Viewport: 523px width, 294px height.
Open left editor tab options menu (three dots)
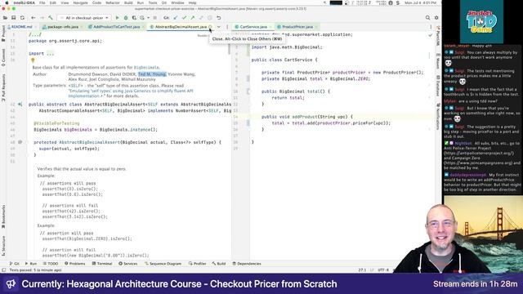point(227,27)
